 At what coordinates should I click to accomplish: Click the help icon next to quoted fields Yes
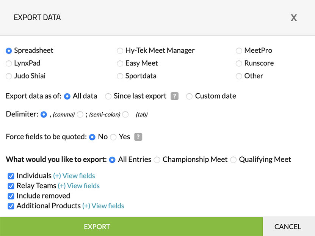[138, 137]
